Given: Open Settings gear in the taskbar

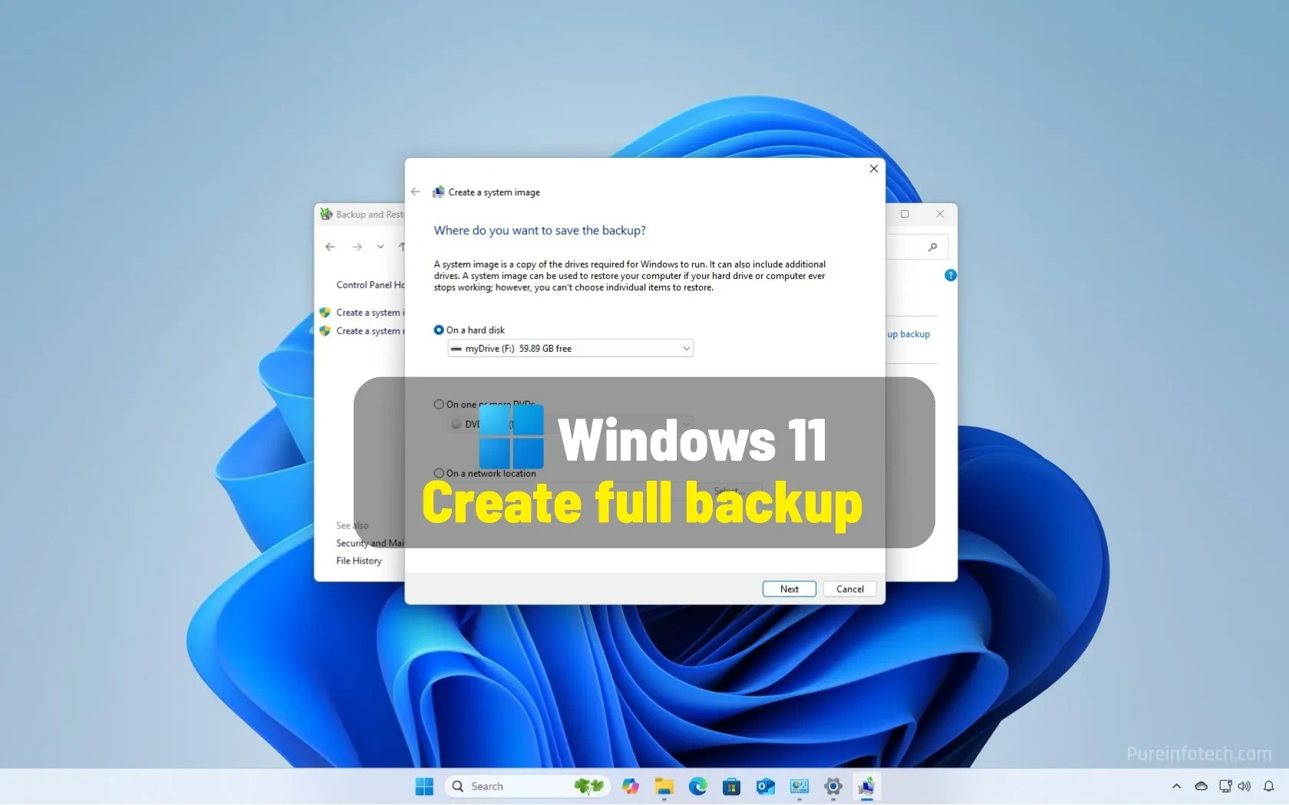Looking at the screenshot, I should point(832,786).
